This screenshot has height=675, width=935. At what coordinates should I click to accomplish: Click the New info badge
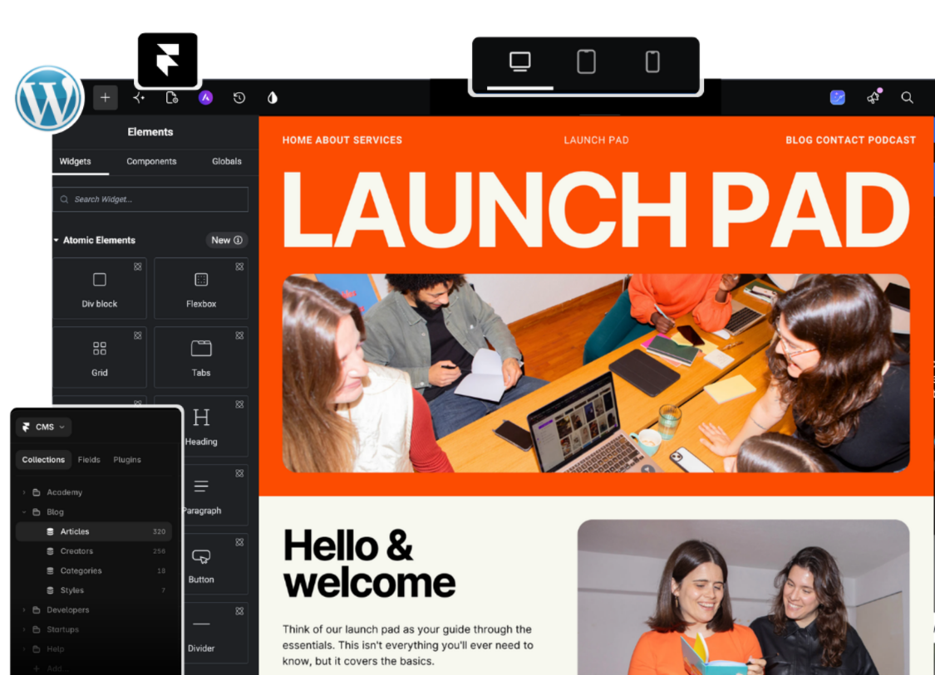click(x=227, y=240)
